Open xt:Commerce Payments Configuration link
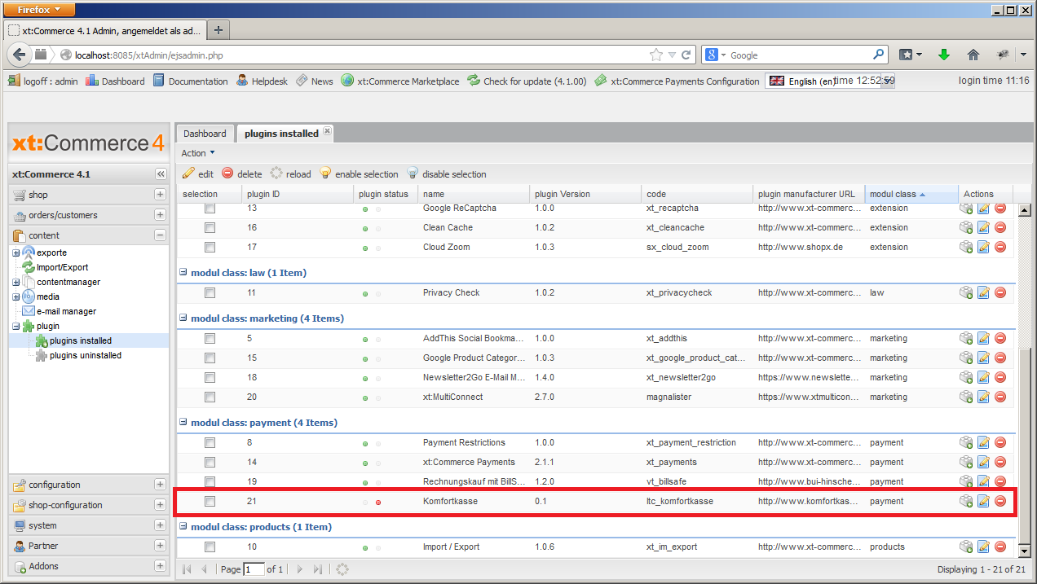This screenshot has height=584, width=1037. pos(677,81)
